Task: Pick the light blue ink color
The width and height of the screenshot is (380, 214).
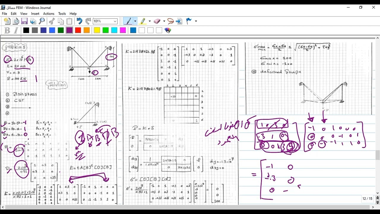Action: click(x=52, y=30)
